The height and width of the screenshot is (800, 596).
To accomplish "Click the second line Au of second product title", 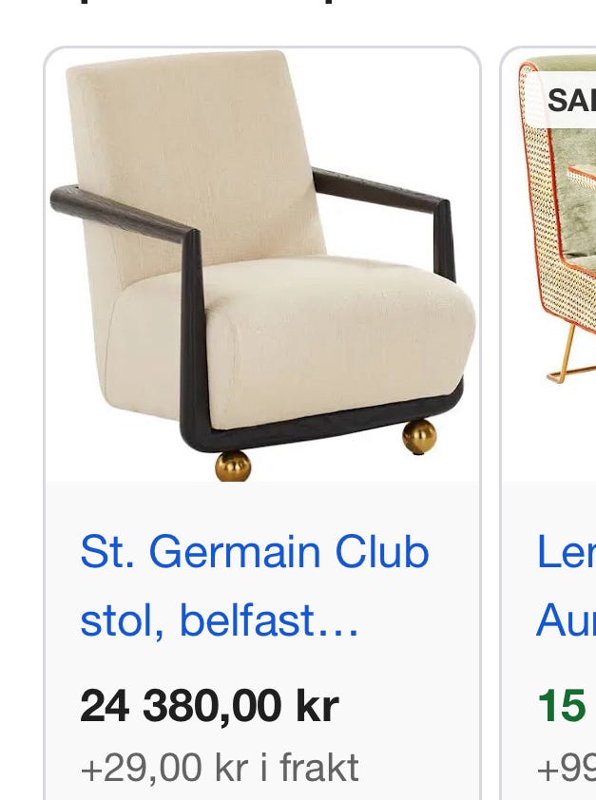I will click(x=566, y=620).
